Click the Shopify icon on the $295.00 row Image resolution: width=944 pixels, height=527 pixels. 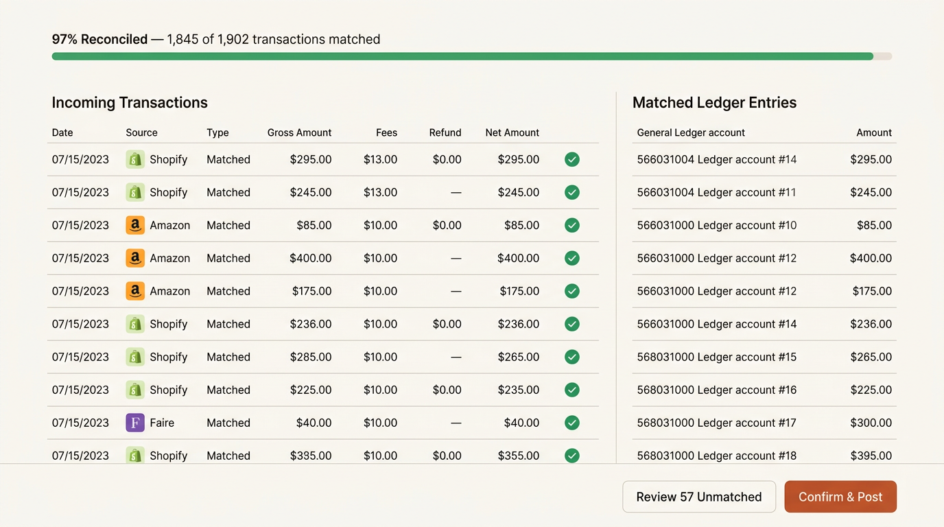click(x=135, y=159)
